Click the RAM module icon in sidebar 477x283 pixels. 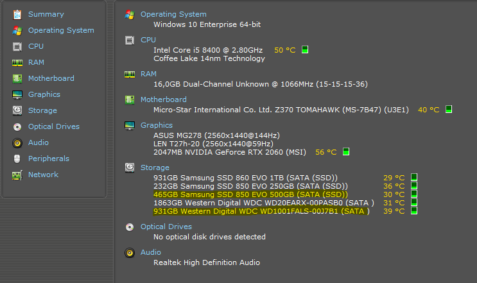[x=17, y=62]
